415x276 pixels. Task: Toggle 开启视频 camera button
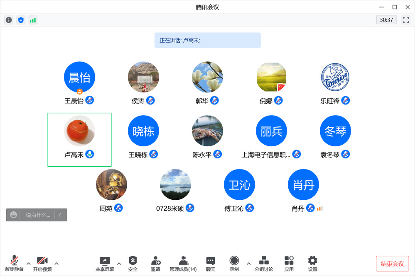pyautogui.click(x=42, y=264)
